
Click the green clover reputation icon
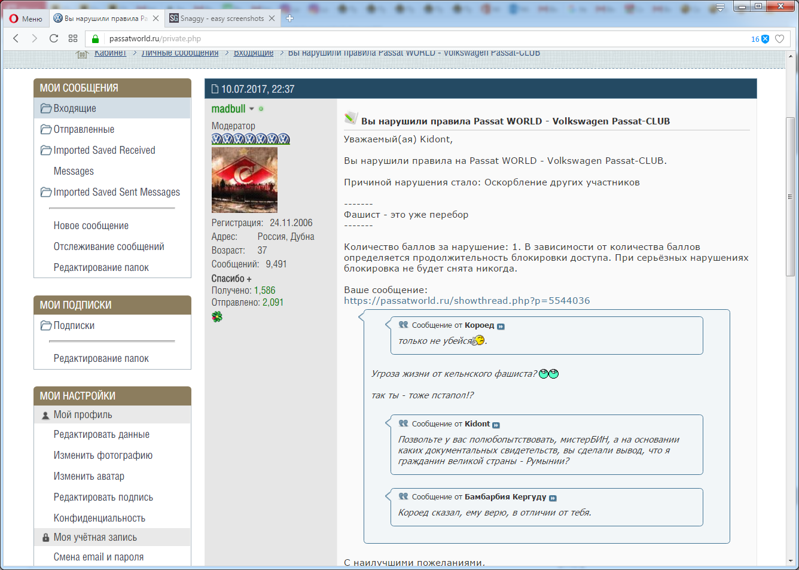(217, 316)
